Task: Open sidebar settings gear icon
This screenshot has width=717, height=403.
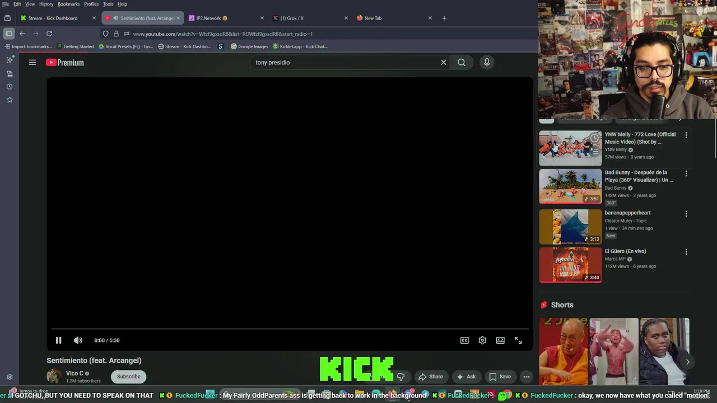Action: pos(10,377)
